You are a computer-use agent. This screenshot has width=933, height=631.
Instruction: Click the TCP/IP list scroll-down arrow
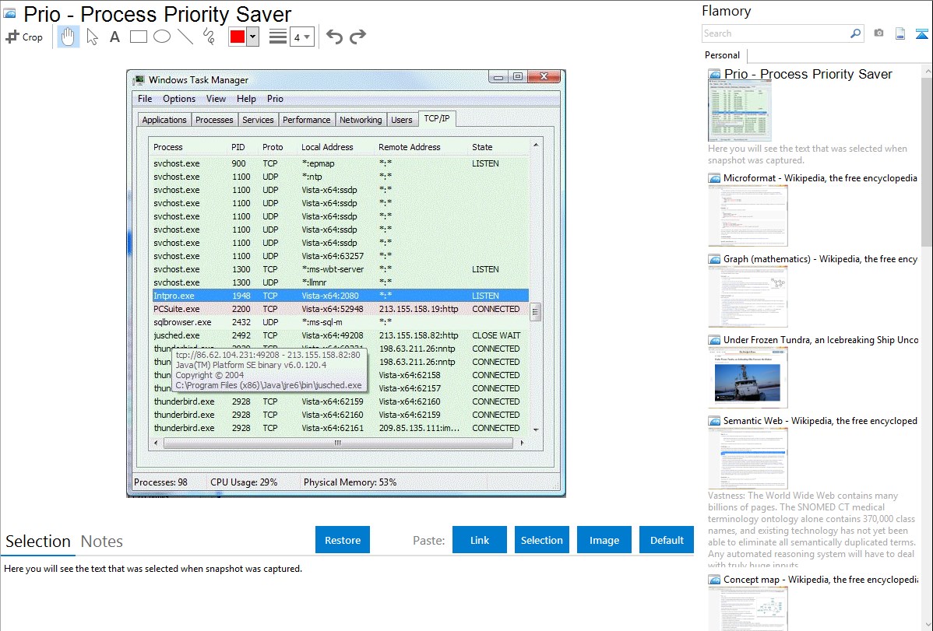pos(536,429)
